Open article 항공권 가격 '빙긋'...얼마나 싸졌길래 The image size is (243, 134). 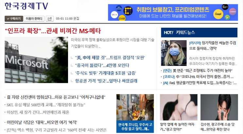pyautogui.click(x=106, y=81)
